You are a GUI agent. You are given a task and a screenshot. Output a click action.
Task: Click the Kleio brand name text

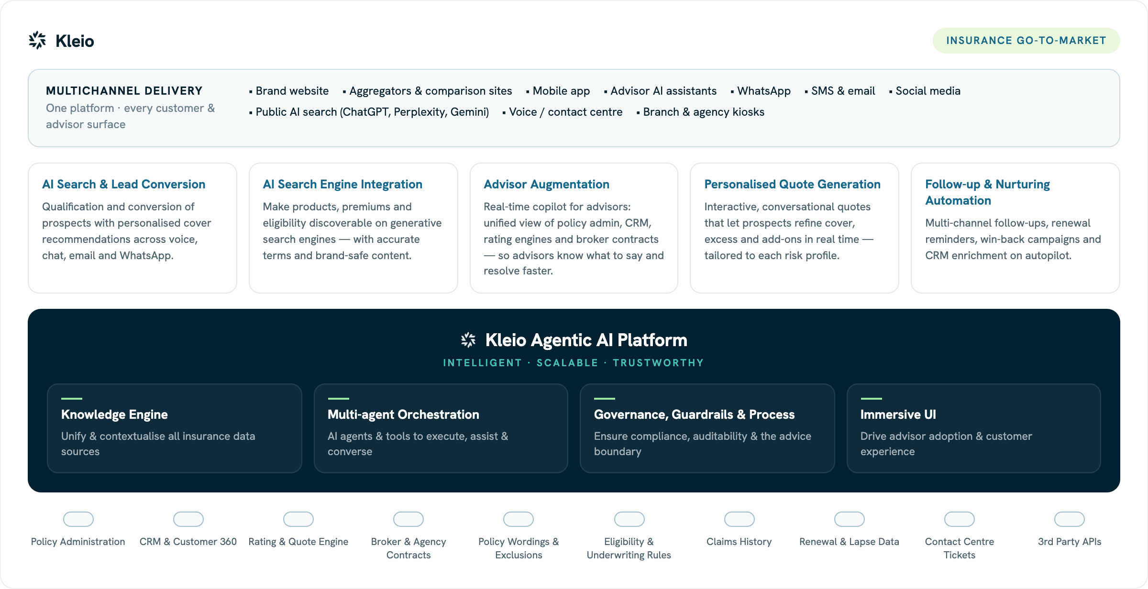tap(75, 41)
